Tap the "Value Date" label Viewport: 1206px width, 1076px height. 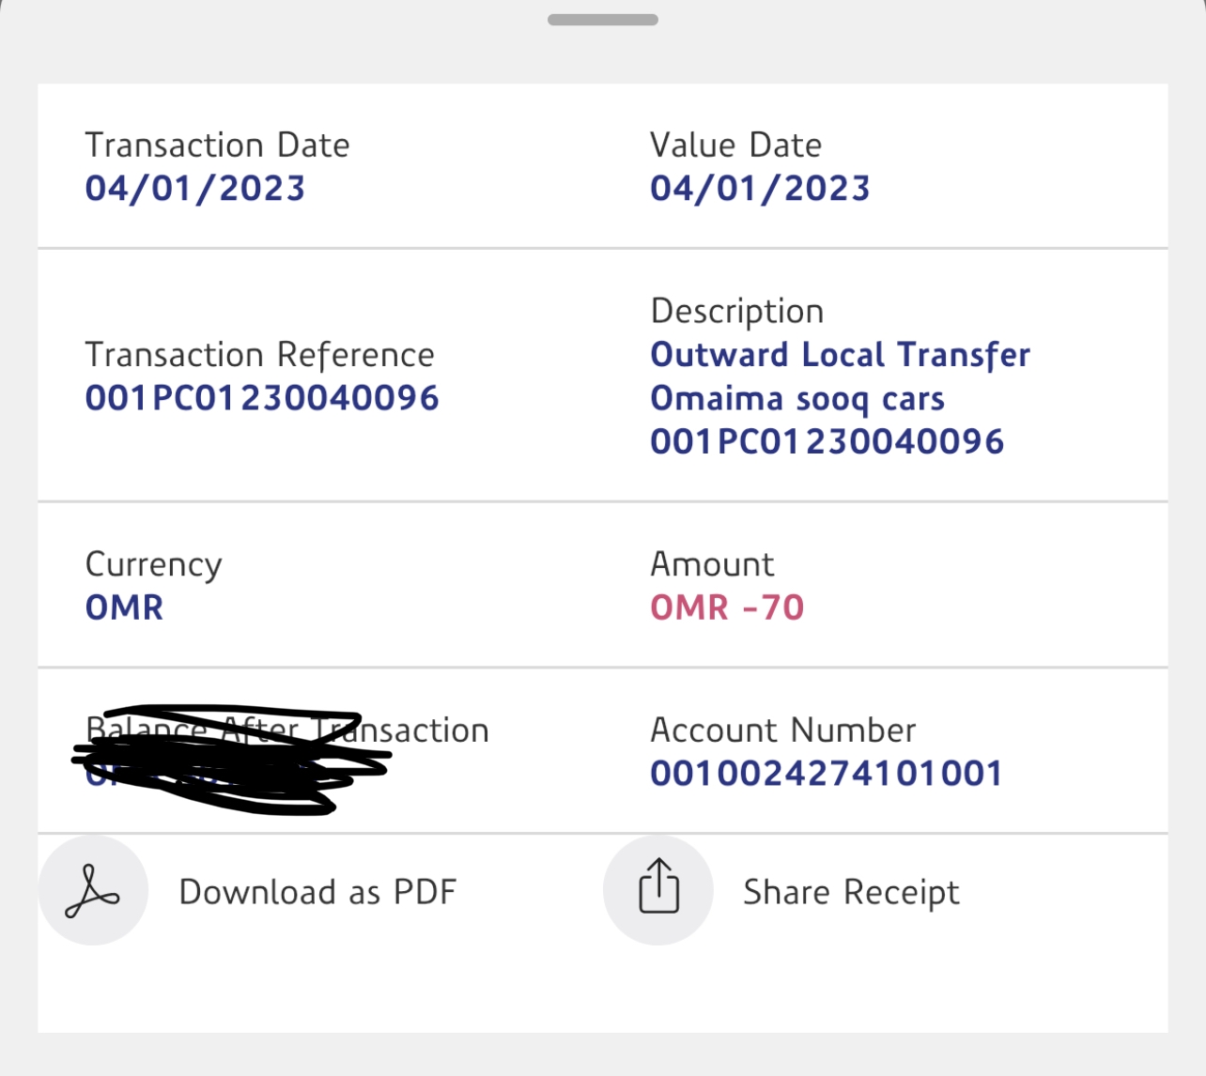[735, 146]
